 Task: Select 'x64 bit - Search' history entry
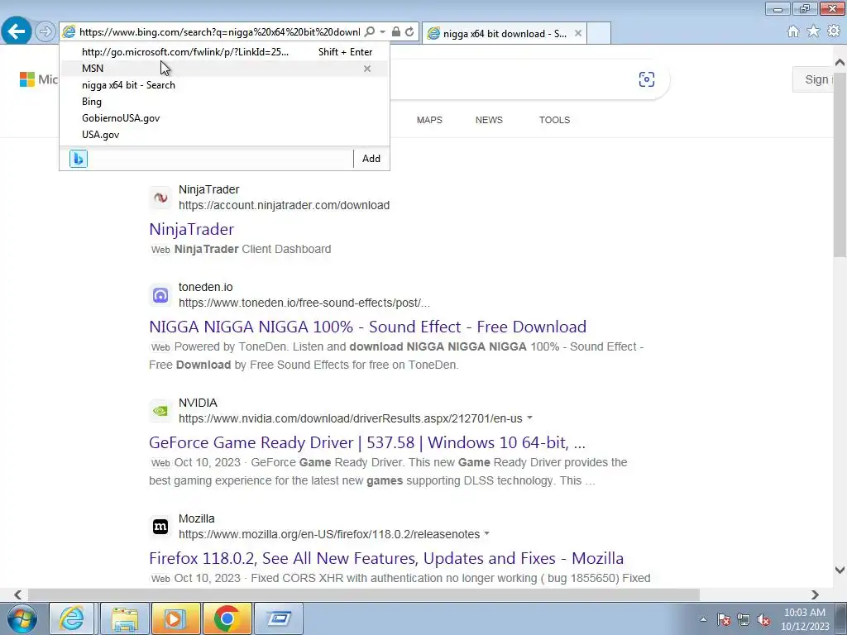pyautogui.click(x=224, y=85)
